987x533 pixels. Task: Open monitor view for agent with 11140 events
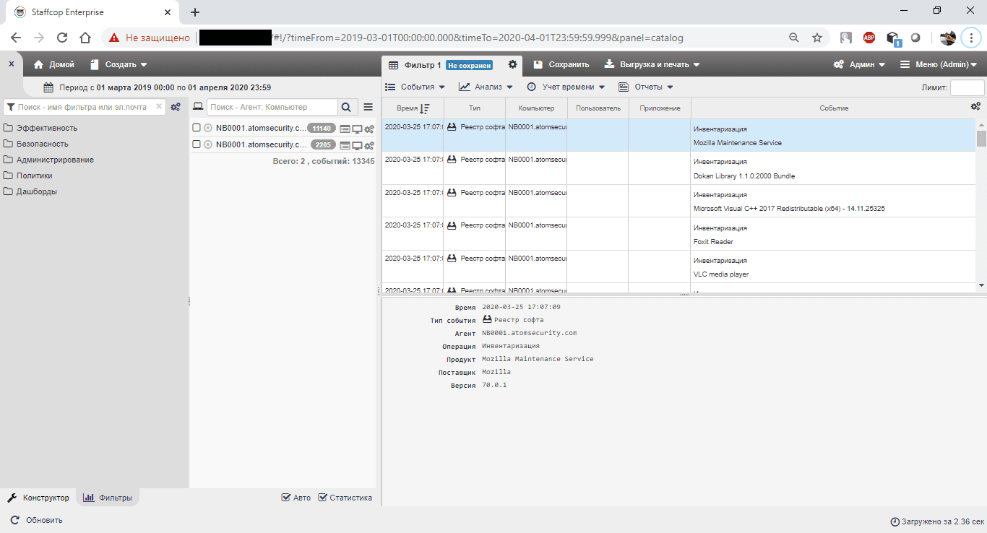pyautogui.click(x=357, y=129)
